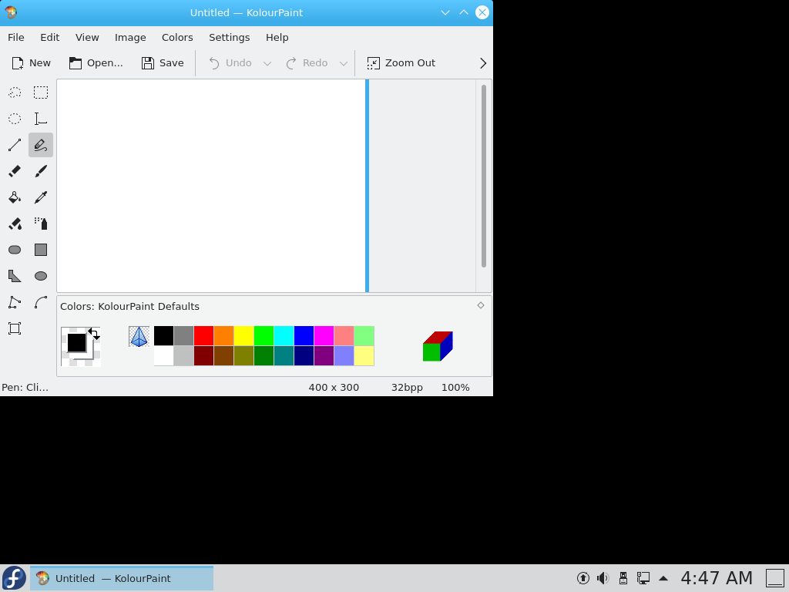Expand the Redo history dropdown arrow

(343, 63)
